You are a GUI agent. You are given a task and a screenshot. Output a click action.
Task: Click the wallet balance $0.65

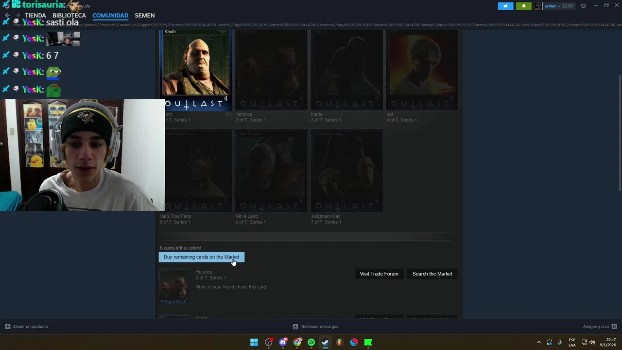[x=568, y=6]
